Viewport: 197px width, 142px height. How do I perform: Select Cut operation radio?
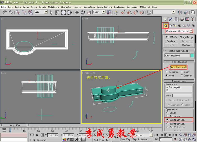(x=167, y=127)
